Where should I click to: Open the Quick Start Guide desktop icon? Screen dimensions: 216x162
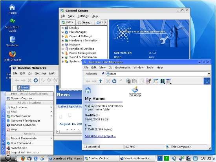(12, 25)
